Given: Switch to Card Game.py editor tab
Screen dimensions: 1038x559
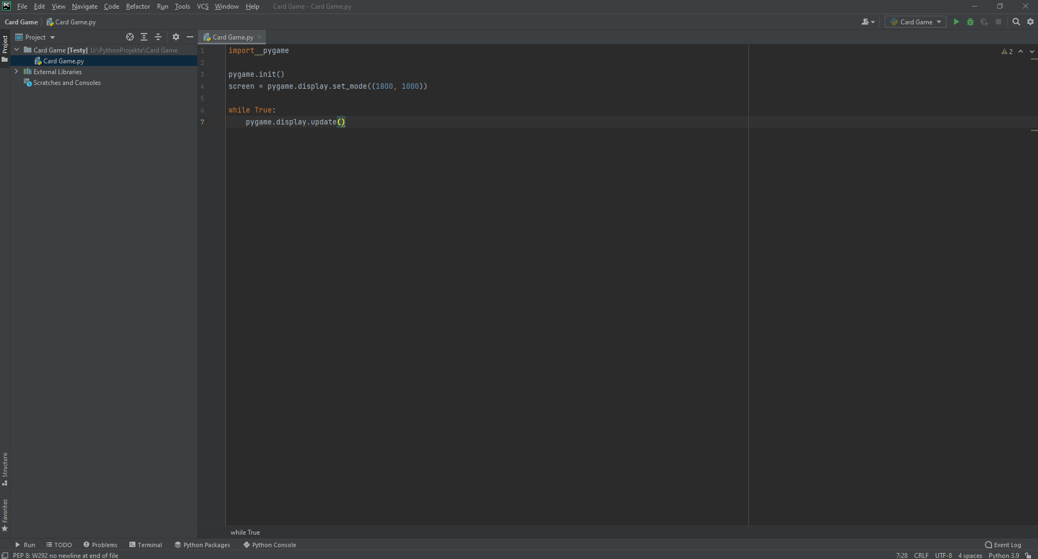Looking at the screenshot, I should tap(233, 37).
